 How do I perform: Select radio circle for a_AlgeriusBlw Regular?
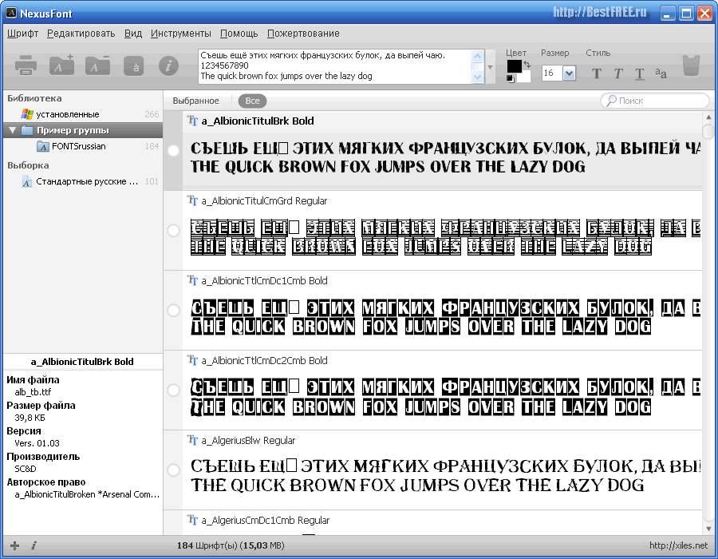(x=173, y=470)
